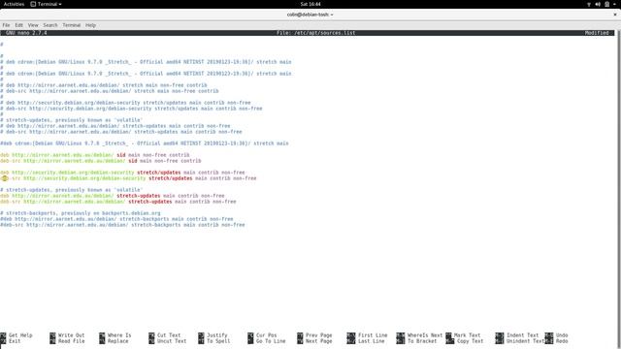Screen dimensions: 621x349
Task: Click red 'sid' in the uncommented deb mirror line
Action: coord(120,155)
